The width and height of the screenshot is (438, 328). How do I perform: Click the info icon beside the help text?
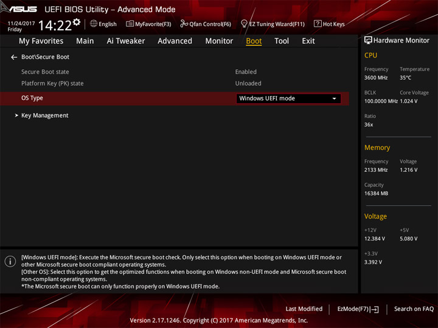10,261
